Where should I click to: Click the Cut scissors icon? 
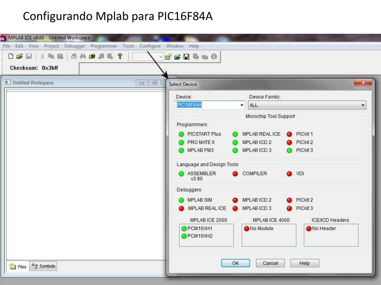(x=42, y=56)
